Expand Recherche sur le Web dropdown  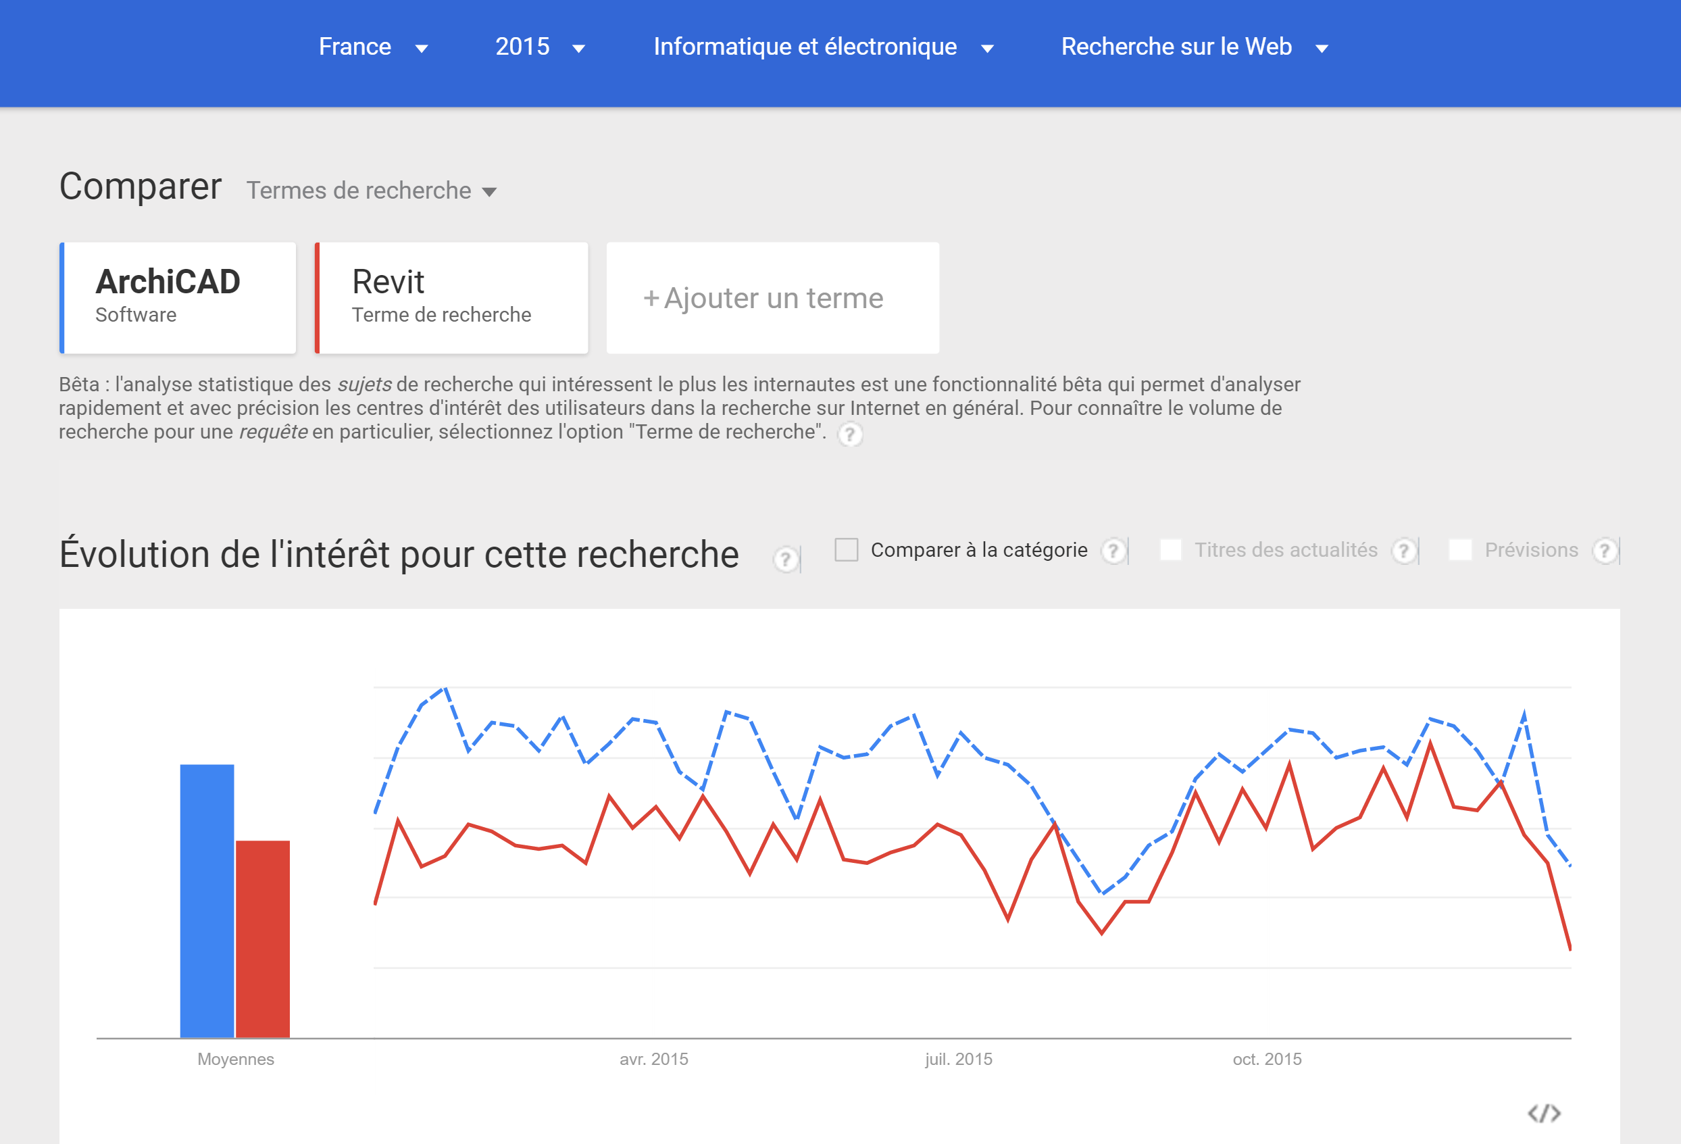pos(1195,47)
